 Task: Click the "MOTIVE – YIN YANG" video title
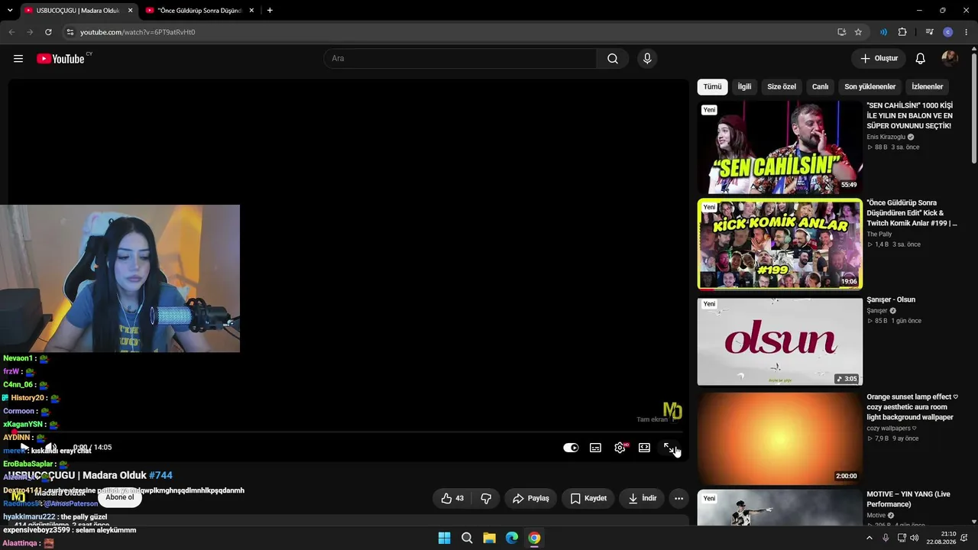pyautogui.click(x=908, y=500)
